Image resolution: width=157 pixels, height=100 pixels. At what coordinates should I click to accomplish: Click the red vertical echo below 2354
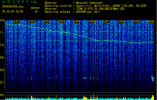point(56,77)
